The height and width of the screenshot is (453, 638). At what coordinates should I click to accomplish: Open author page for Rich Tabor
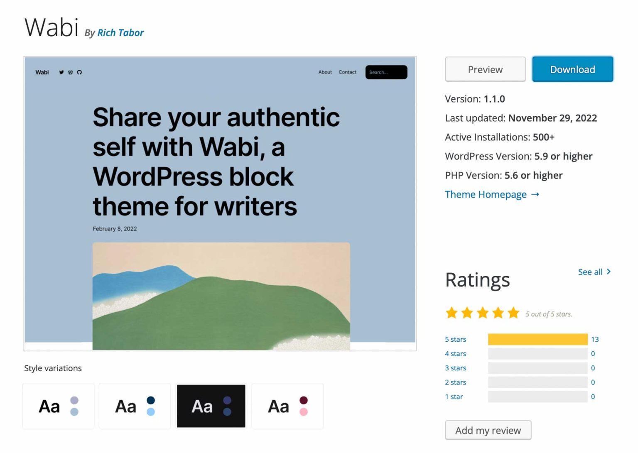coord(120,33)
